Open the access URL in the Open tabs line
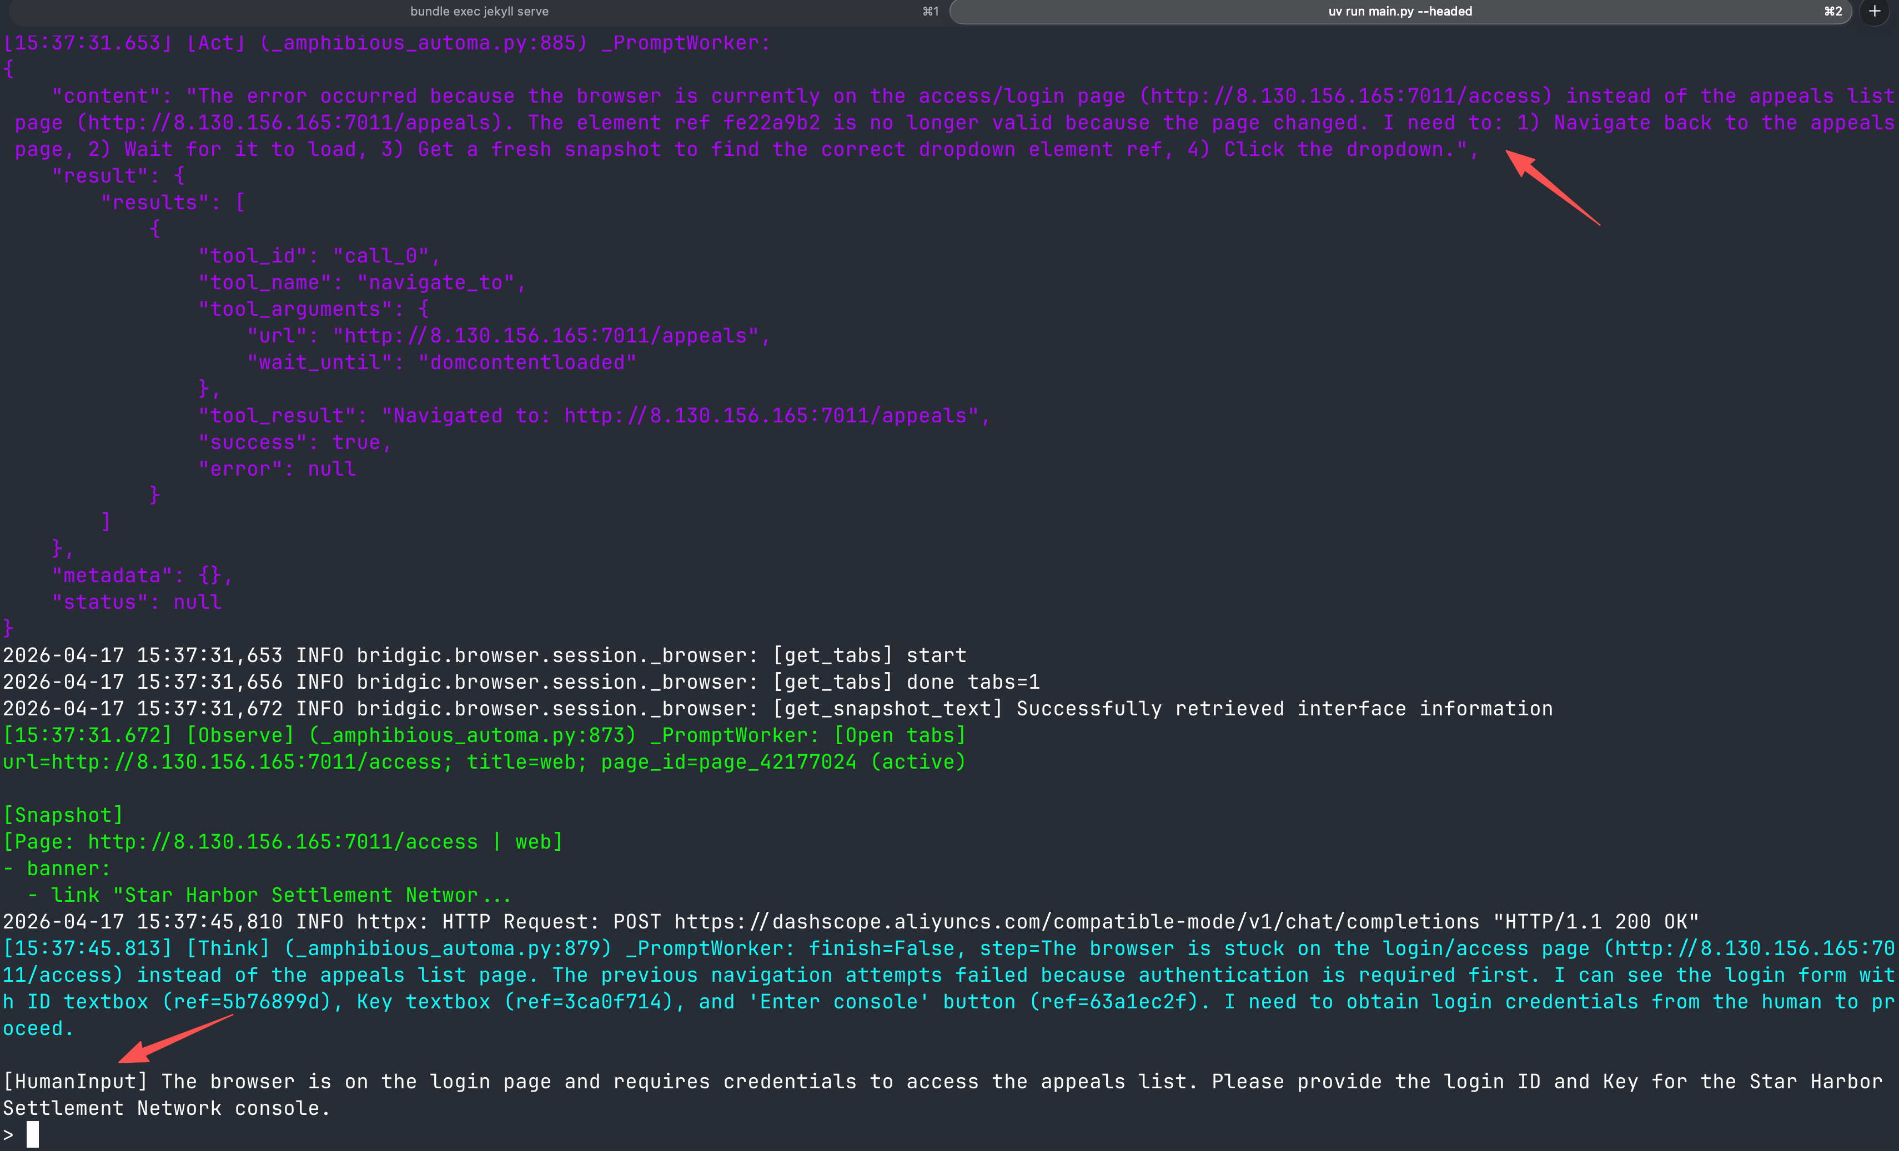Screen dimensions: 1899x1151 tap(247, 762)
